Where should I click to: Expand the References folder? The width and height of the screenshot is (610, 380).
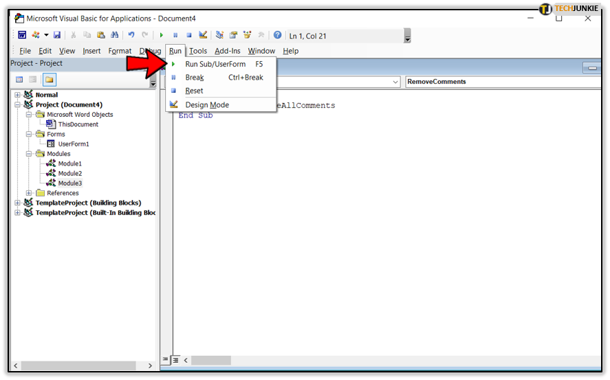pyautogui.click(x=29, y=193)
